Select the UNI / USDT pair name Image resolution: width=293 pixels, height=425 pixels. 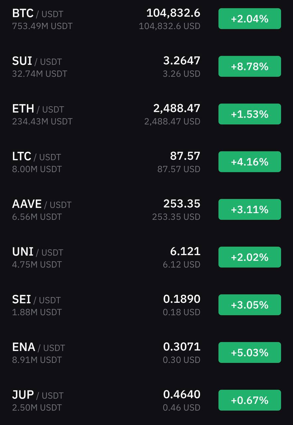point(38,252)
